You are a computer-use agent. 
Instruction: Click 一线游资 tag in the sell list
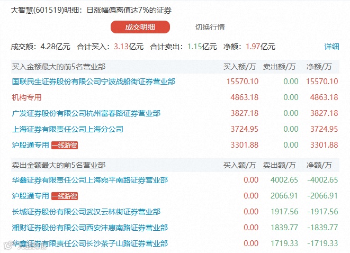[x=65, y=196]
